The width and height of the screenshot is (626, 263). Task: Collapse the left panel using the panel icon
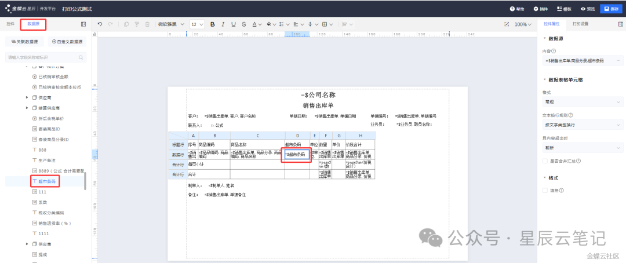(83, 24)
